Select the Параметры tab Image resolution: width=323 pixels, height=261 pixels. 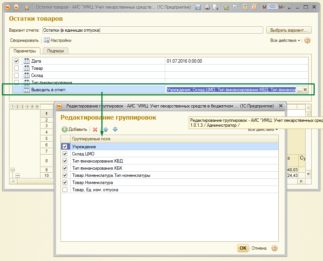pyautogui.click(x=25, y=51)
